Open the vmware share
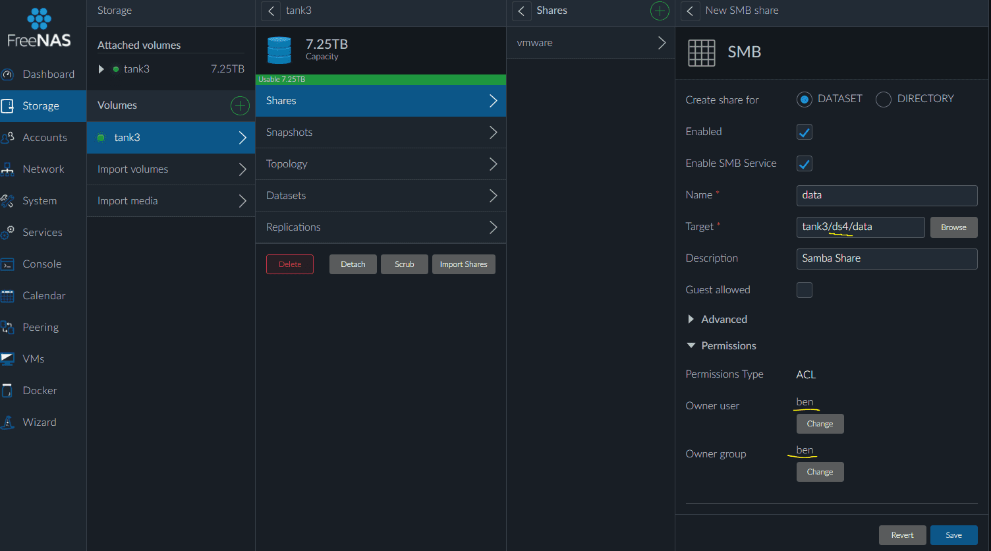 [x=591, y=43]
